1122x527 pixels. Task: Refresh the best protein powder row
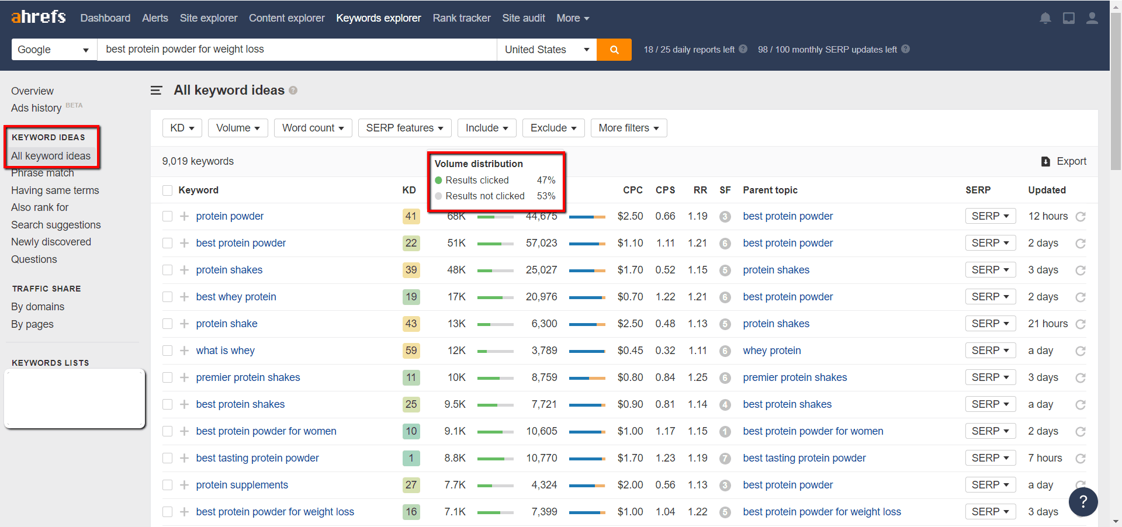click(x=1081, y=244)
